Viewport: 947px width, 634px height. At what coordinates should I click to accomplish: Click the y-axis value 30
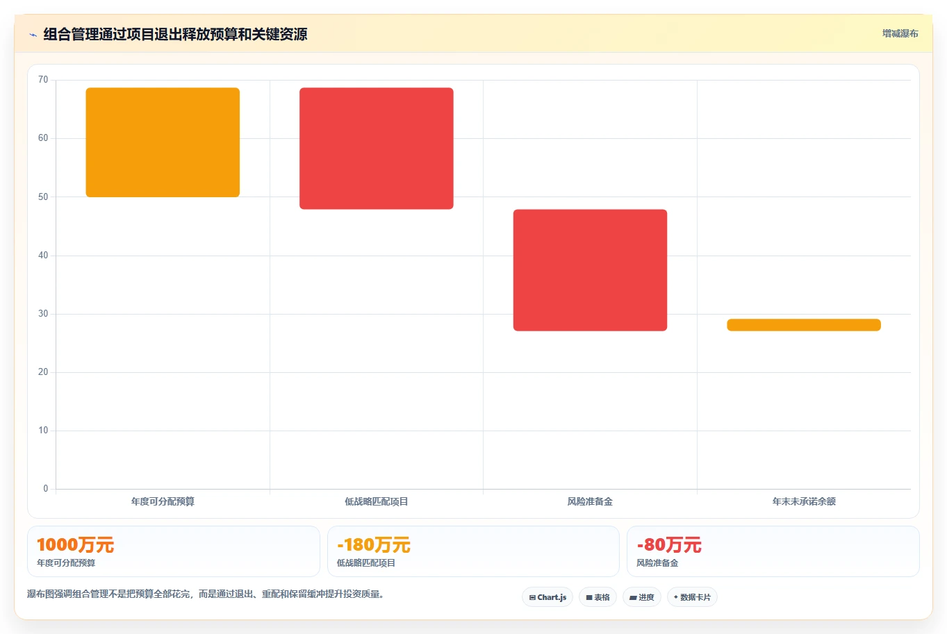pyautogui.click(x=43, y=314)
